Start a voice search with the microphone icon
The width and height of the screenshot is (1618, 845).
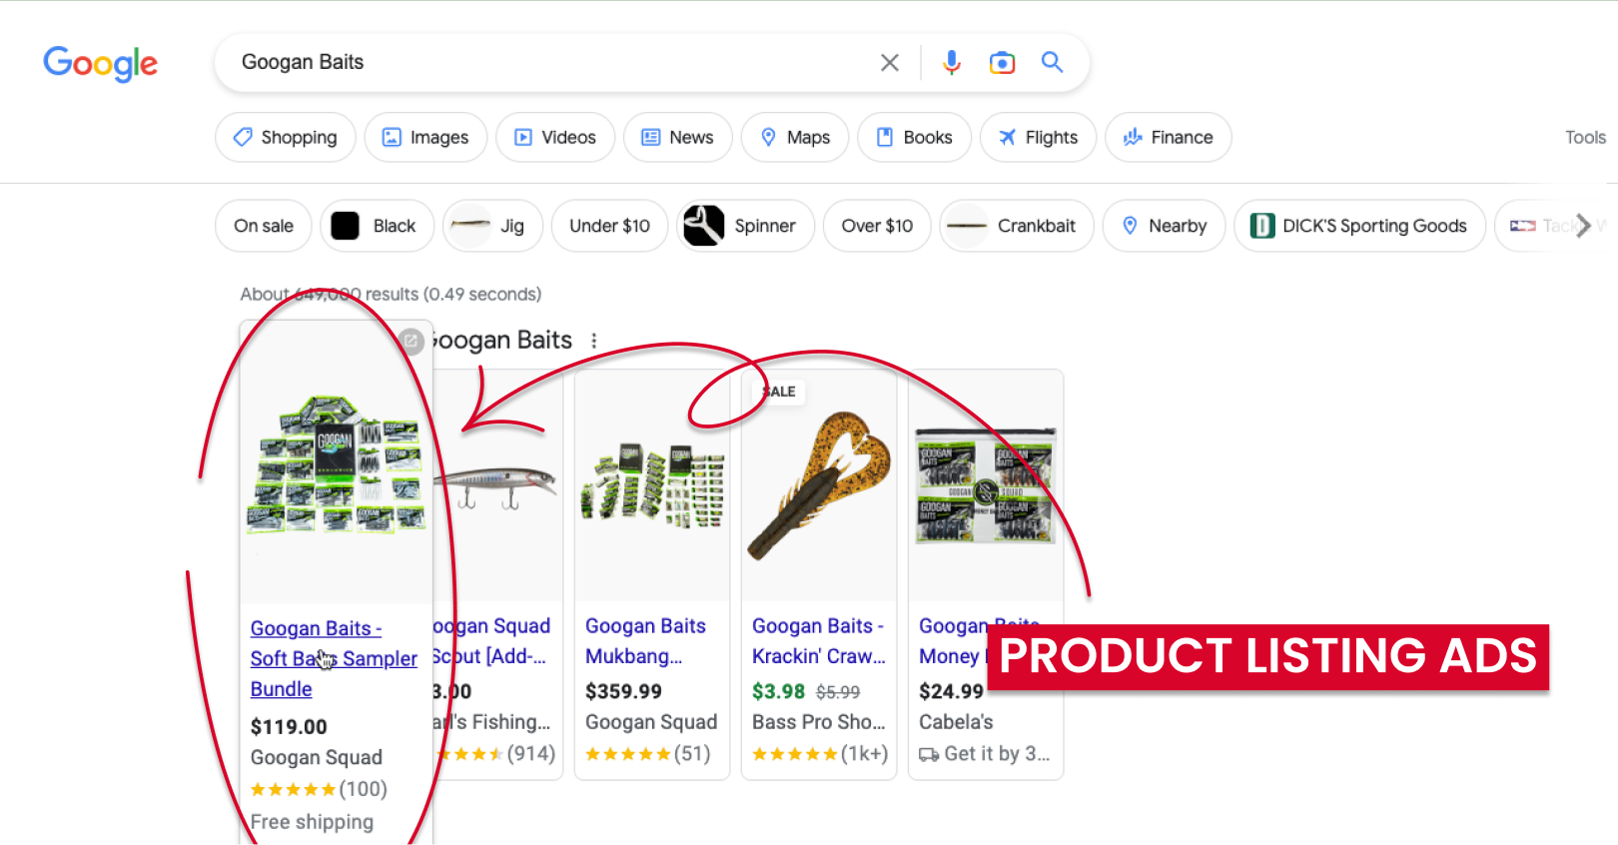coord(951,62)
